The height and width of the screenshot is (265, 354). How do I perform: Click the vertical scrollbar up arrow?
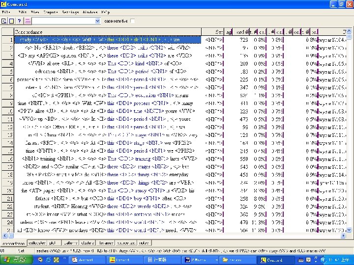coord(349,31)
